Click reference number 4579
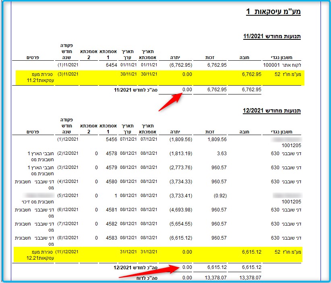331x283 pixels. tap(111, 168)
